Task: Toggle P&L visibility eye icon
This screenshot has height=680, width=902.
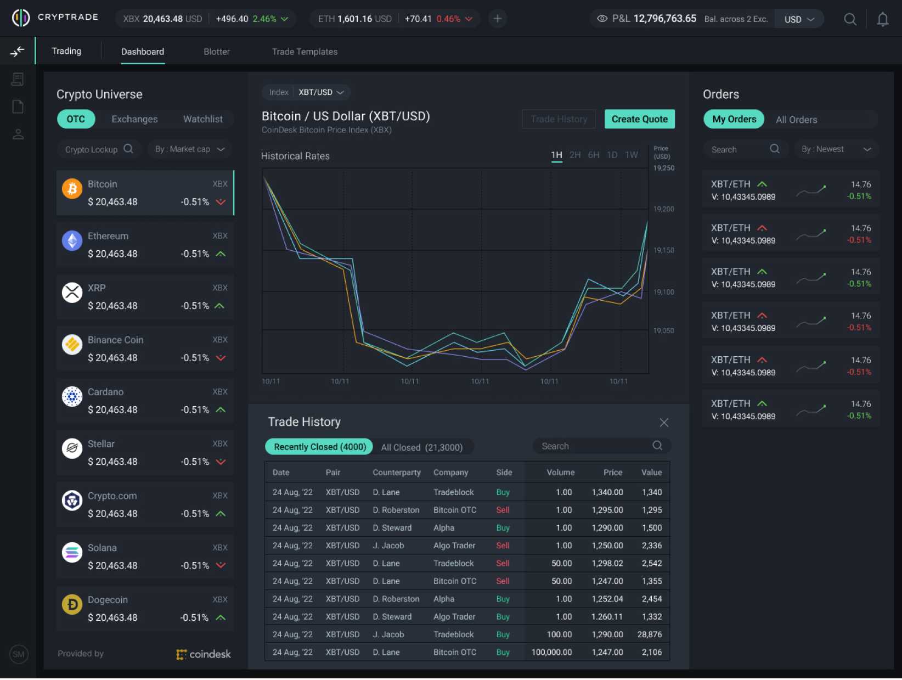Action: pyautogui.click(x=602, y=19)
